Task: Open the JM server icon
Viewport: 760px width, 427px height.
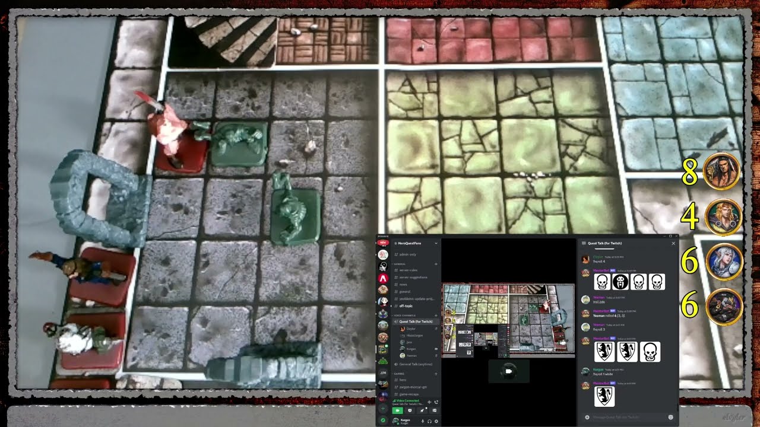Action: click(383, 372)
